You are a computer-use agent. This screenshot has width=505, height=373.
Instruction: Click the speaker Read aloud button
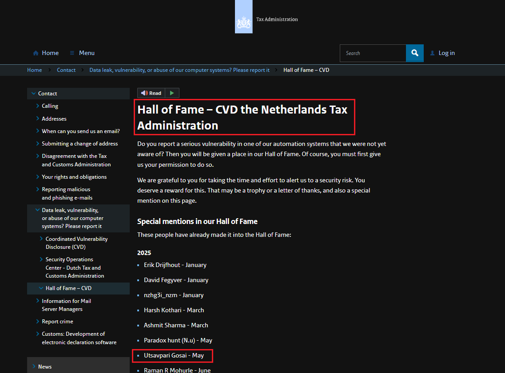(x=151, y=93)
